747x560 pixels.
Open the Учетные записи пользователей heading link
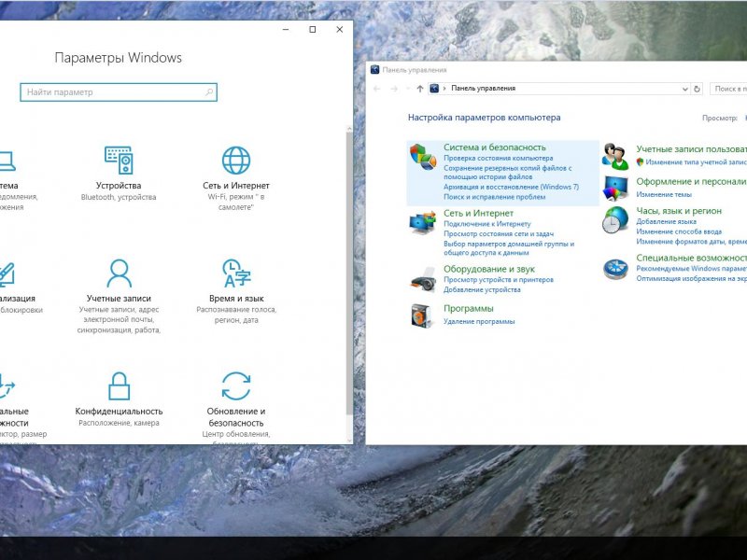(692, 149)
